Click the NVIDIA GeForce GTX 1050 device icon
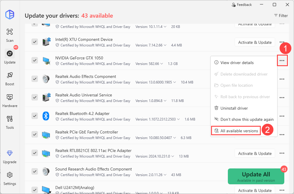Image resolution: width=294 pixels, height=194 pixels. coord(46,61)
